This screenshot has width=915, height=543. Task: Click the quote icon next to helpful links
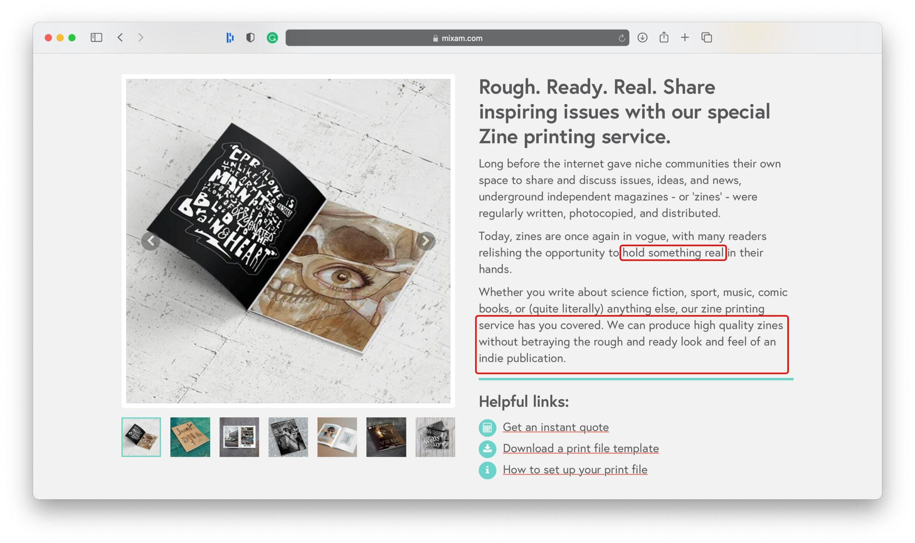click(486, 427)
